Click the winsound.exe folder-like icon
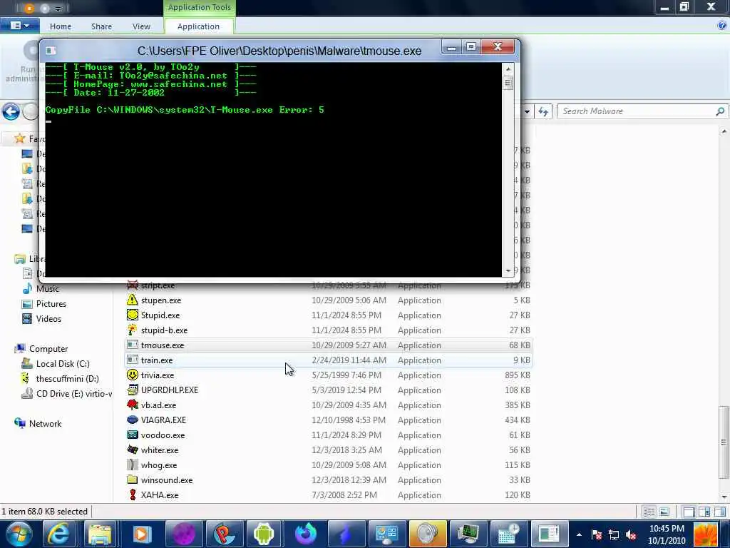 (132, 479)
